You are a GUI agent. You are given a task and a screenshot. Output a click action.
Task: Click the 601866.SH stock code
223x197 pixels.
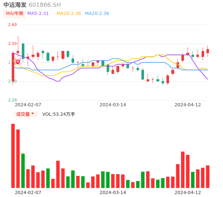[x=45, y=5]
